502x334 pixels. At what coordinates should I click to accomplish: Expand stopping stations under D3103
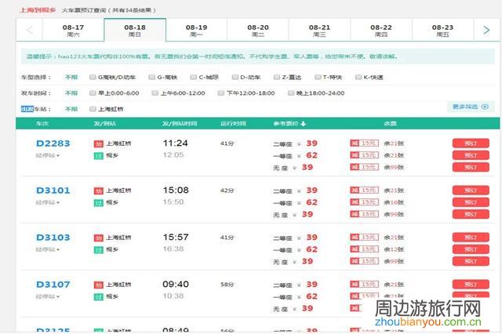click(x=48, y=249)
